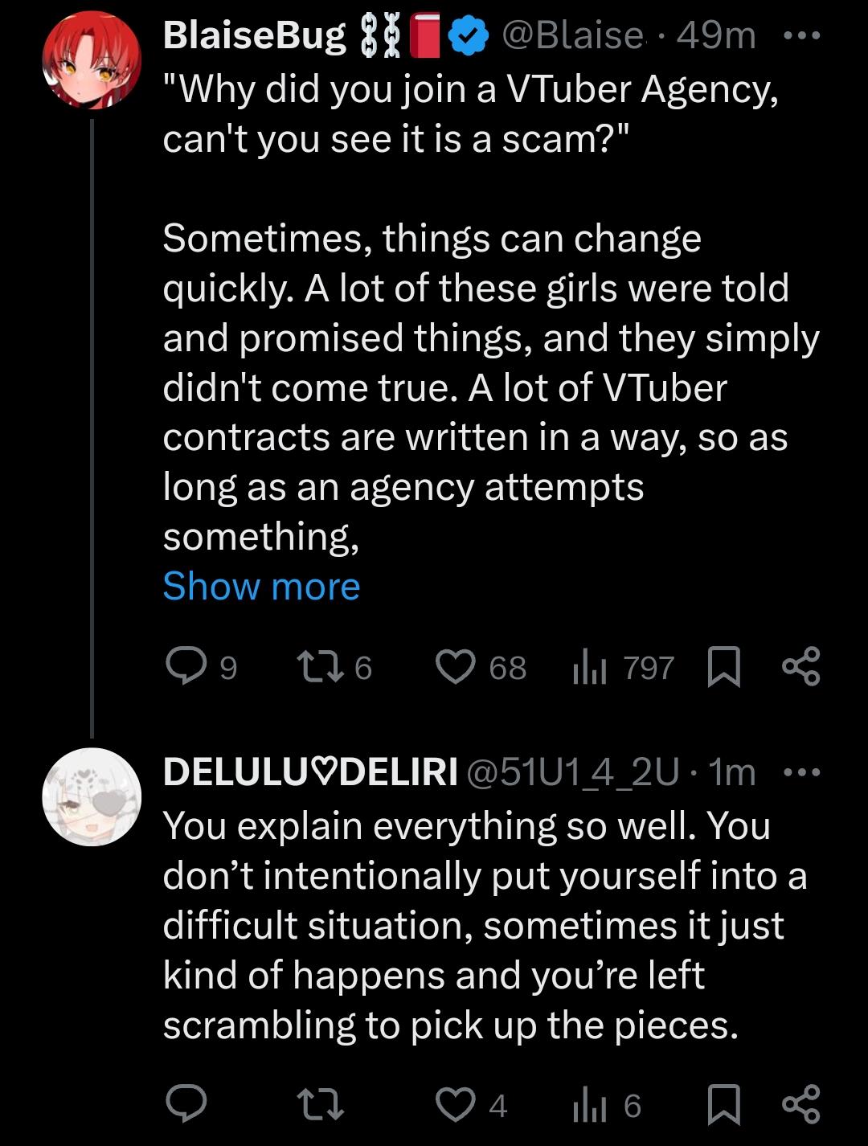Expand tweet with Show more

tap(261, 586)
